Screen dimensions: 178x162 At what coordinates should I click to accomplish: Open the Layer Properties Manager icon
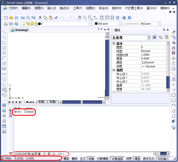(6, 24)
